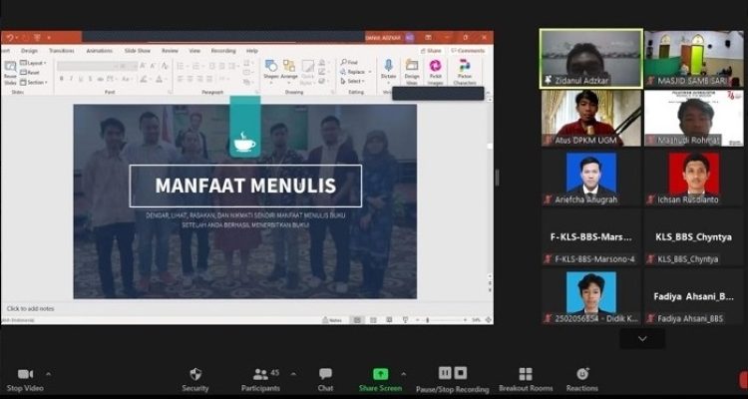Click the font name box
Image resolution: width=748 pixels, height=399 pixels.
point(88,66)
